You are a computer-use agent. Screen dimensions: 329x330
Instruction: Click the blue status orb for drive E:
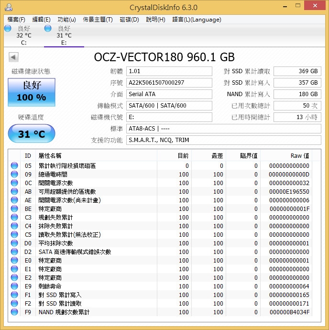(48, 28)
